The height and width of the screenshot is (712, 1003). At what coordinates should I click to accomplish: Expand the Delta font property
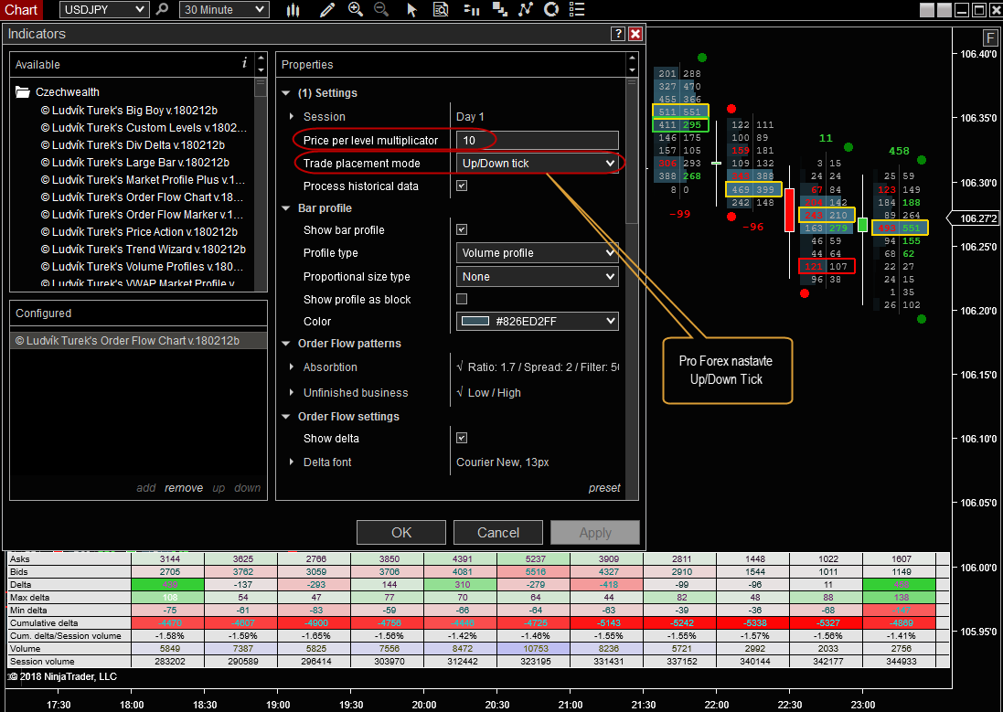coord(292,462)
